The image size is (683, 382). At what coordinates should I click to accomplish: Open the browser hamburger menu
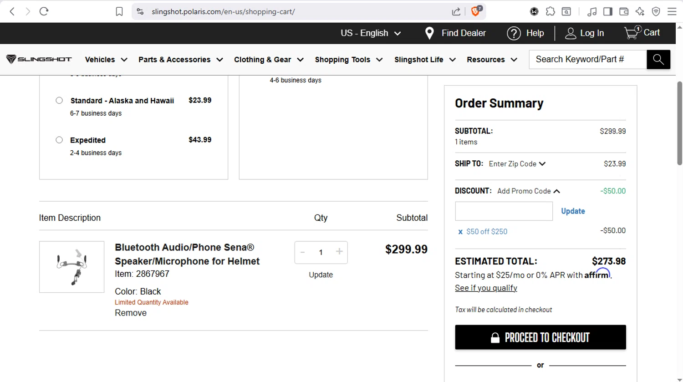click(672, 11)
